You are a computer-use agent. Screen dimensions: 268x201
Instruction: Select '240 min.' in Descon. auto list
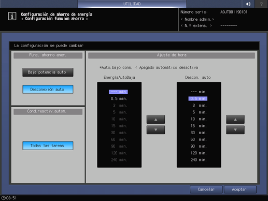[x=199, y=160]
